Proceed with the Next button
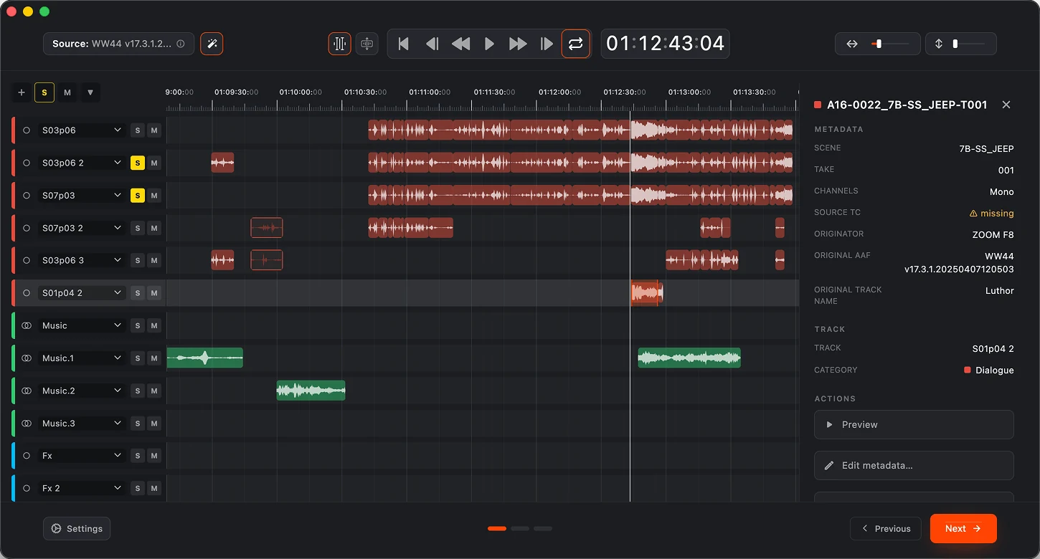Image resolution: width=1040 pixels, height=559 pixels. [963, 529]
